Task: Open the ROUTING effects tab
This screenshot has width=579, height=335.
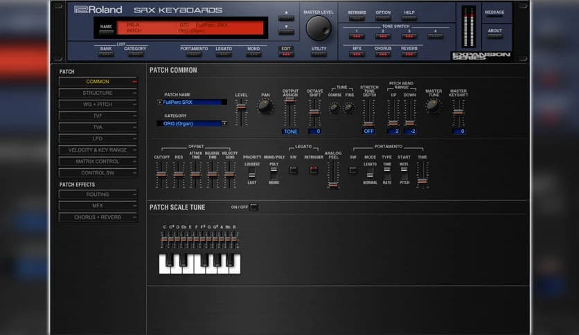Action: [x=98, y=194]
